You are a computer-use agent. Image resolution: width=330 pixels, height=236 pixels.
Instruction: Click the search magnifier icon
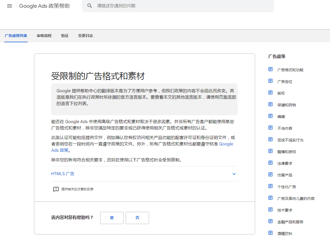(x=90, y=6)
